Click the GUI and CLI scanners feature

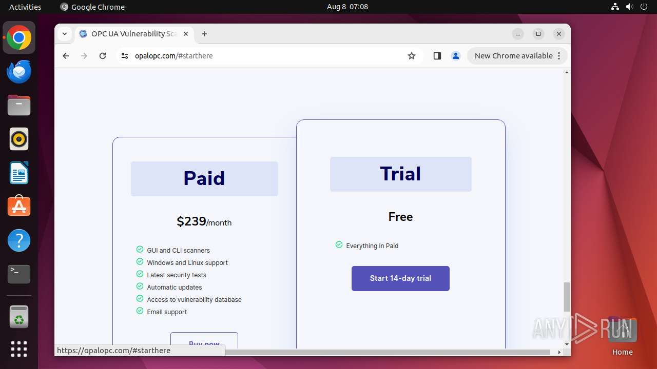(x=178, y=251)
